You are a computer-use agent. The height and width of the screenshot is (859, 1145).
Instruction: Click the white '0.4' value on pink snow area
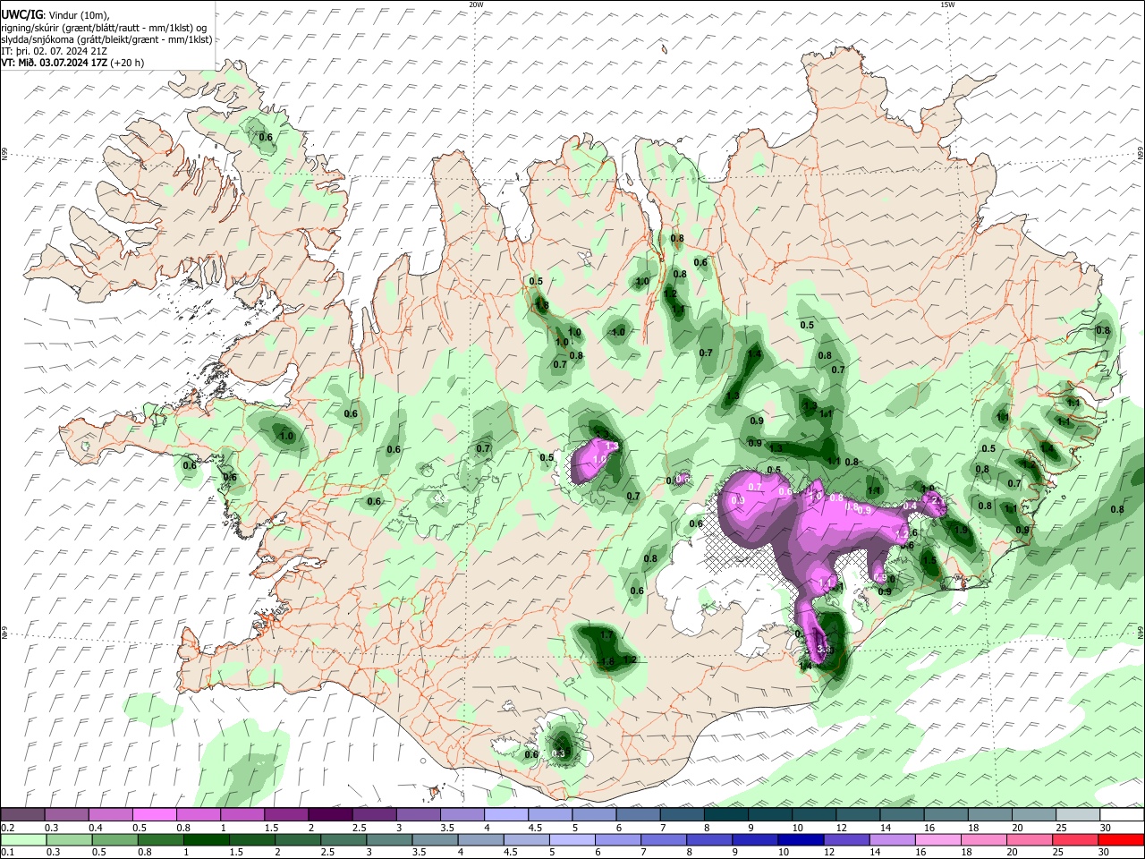click(910, 506)
